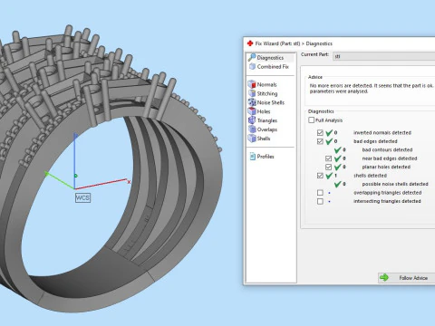The width and height of the screenshot is (435, 326).
Task: Select the Noise Shells icon
Action: pyautogui.click(x=252, y=102)
